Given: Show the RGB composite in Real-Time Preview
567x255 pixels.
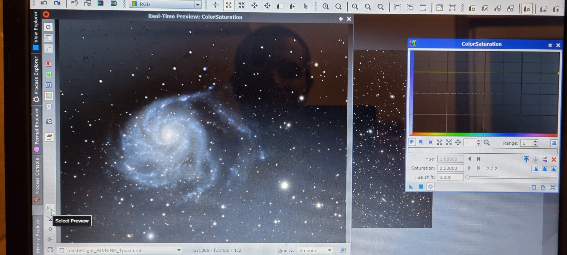Looking at the screenshot, I should 49,96.
